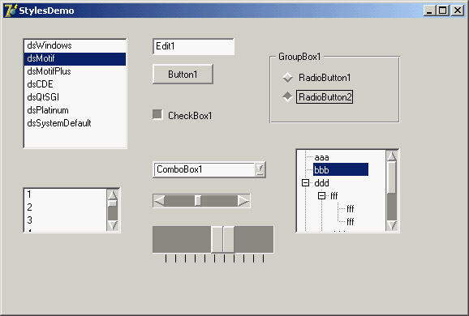Select dsWindows in the style list

pyautogui.click(x=75, y=45)
